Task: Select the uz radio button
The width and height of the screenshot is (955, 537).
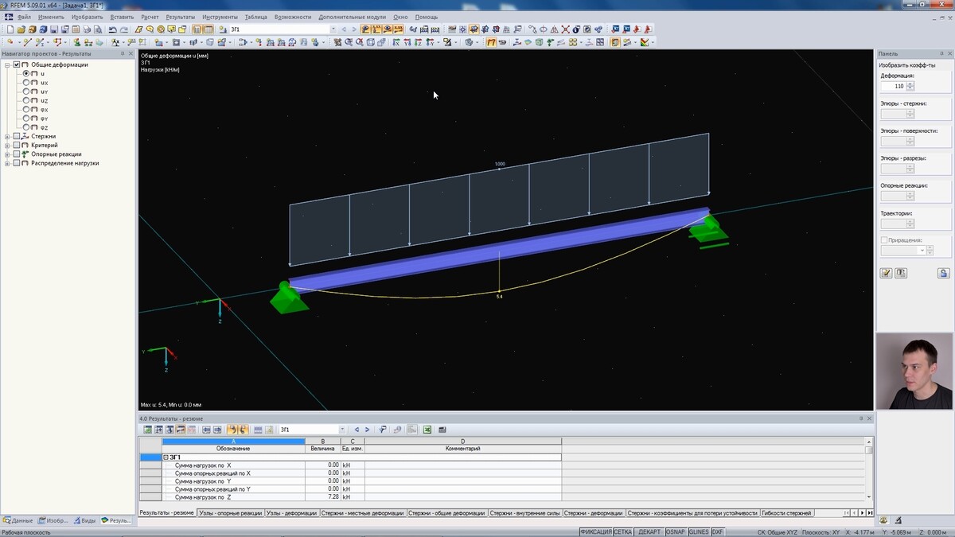Action: click(26, 100)
